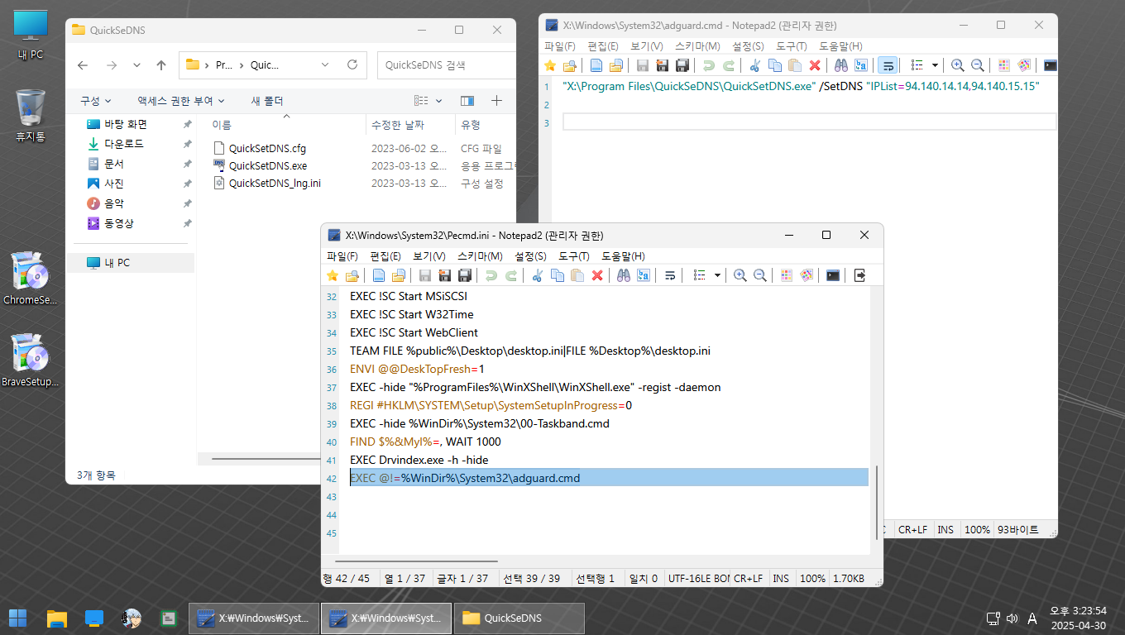Sort by 수정한 날짜 column header

click(410, 125)
